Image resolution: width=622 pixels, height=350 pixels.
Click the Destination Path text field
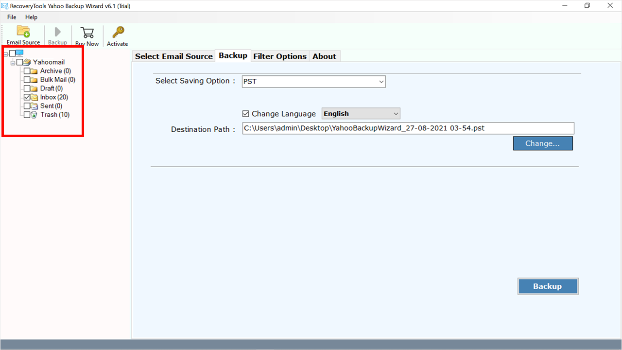(408, 128)
